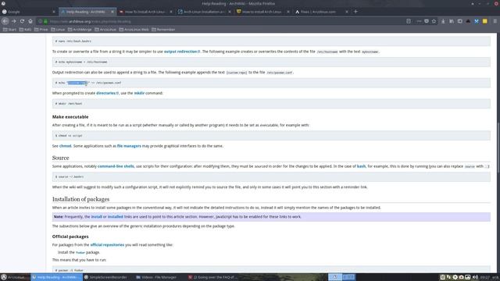
Task: Click the address bar URL field
Action: [x=223, y=21]
